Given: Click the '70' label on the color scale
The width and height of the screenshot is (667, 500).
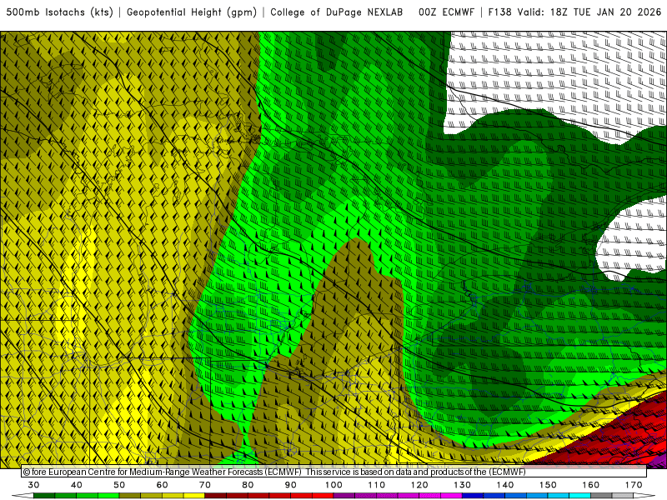Looking at the screenshot, I should [205, 485].
